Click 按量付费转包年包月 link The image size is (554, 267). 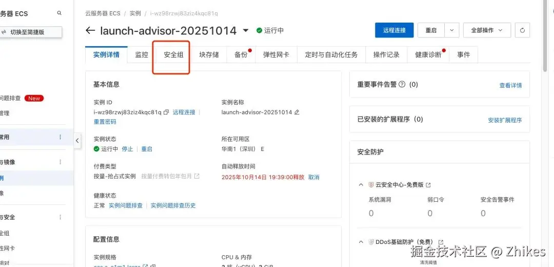pyautogui.click(x=166, y=176)
